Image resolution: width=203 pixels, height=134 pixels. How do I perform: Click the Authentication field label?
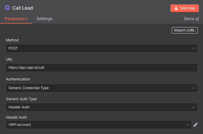18,79
